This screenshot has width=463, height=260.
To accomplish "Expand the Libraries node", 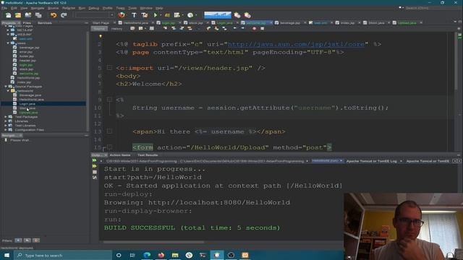I will click(x=6, y=121).
